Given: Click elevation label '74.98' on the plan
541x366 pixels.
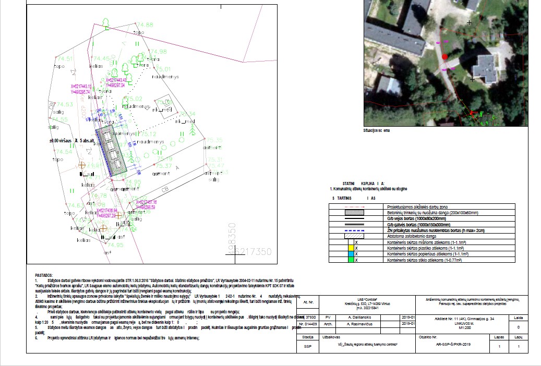Looking at the screenshot, I should (159, 52).
